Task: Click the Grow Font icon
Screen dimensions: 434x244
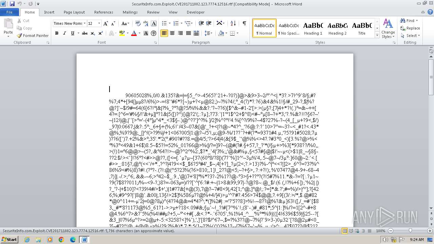Action: pos(106,23)
